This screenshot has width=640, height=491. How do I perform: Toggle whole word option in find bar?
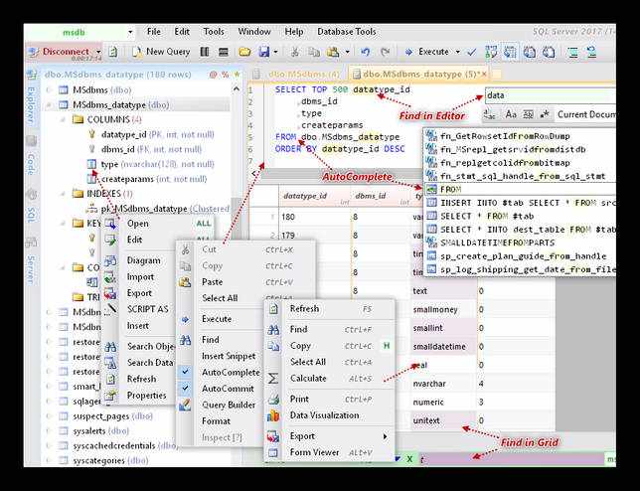pyautogui.click(x=528, y=114)
